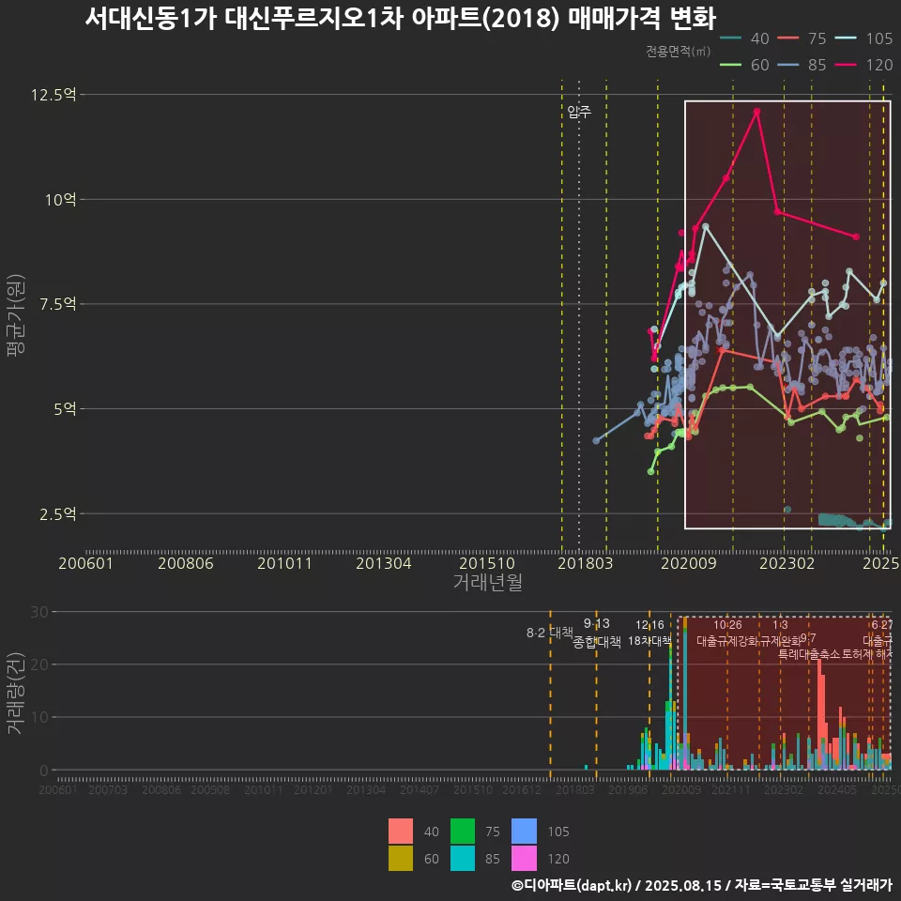Click the cyan 85 square in volume legend
Viewport: 901px width, 901px height.
(463, 858)
